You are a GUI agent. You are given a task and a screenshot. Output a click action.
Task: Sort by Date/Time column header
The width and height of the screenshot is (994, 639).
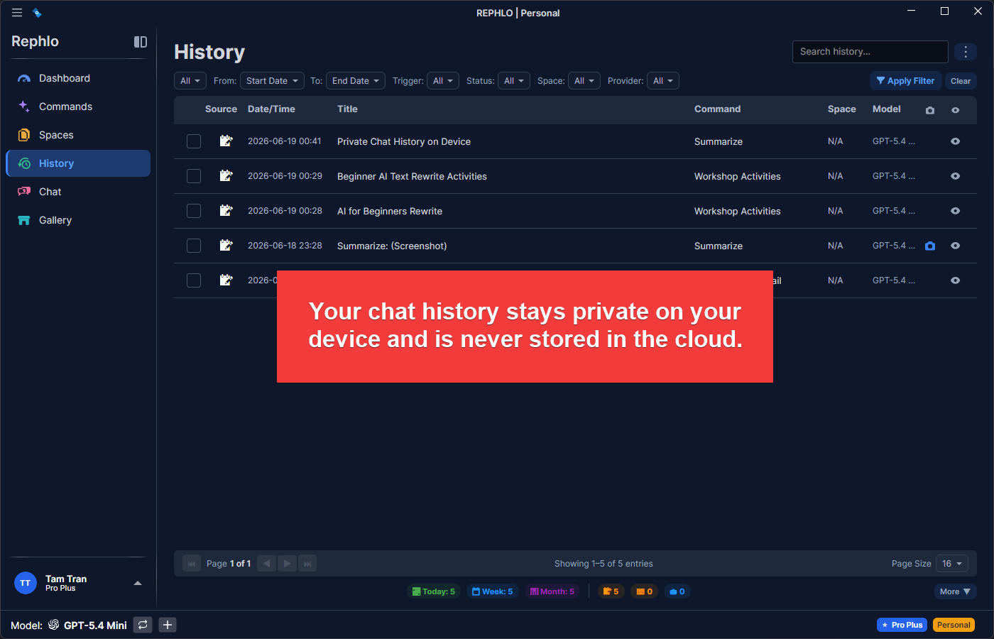(271, 109)
